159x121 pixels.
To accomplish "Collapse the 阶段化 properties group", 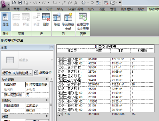I will tap(47, 100).
